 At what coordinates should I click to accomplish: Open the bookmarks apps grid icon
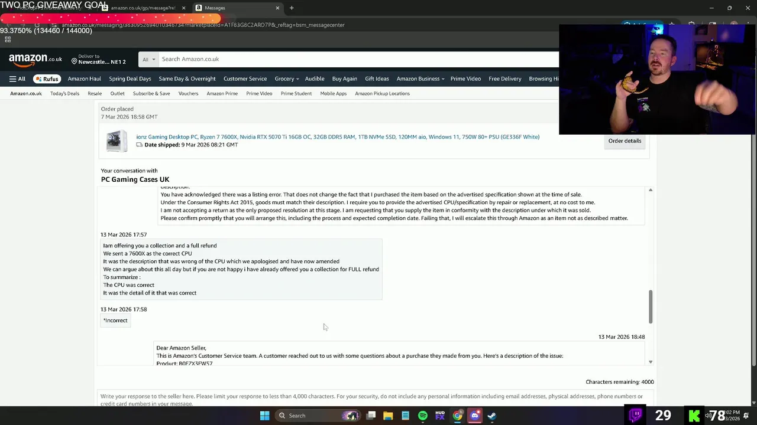(8, 40)
